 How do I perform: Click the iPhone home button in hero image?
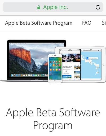coord(55,81)
